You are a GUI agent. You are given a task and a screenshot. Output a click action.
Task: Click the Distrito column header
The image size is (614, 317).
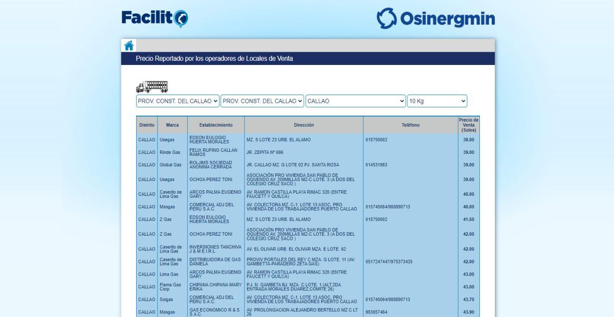(x=146, y=124)
